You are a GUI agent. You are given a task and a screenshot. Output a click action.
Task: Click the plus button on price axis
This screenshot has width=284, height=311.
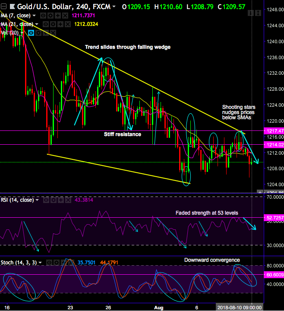point(260,192)
